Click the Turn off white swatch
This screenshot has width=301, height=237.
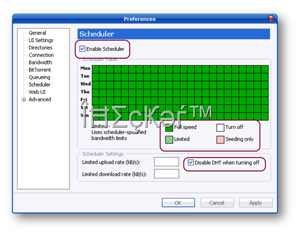[x=220, y=128]
